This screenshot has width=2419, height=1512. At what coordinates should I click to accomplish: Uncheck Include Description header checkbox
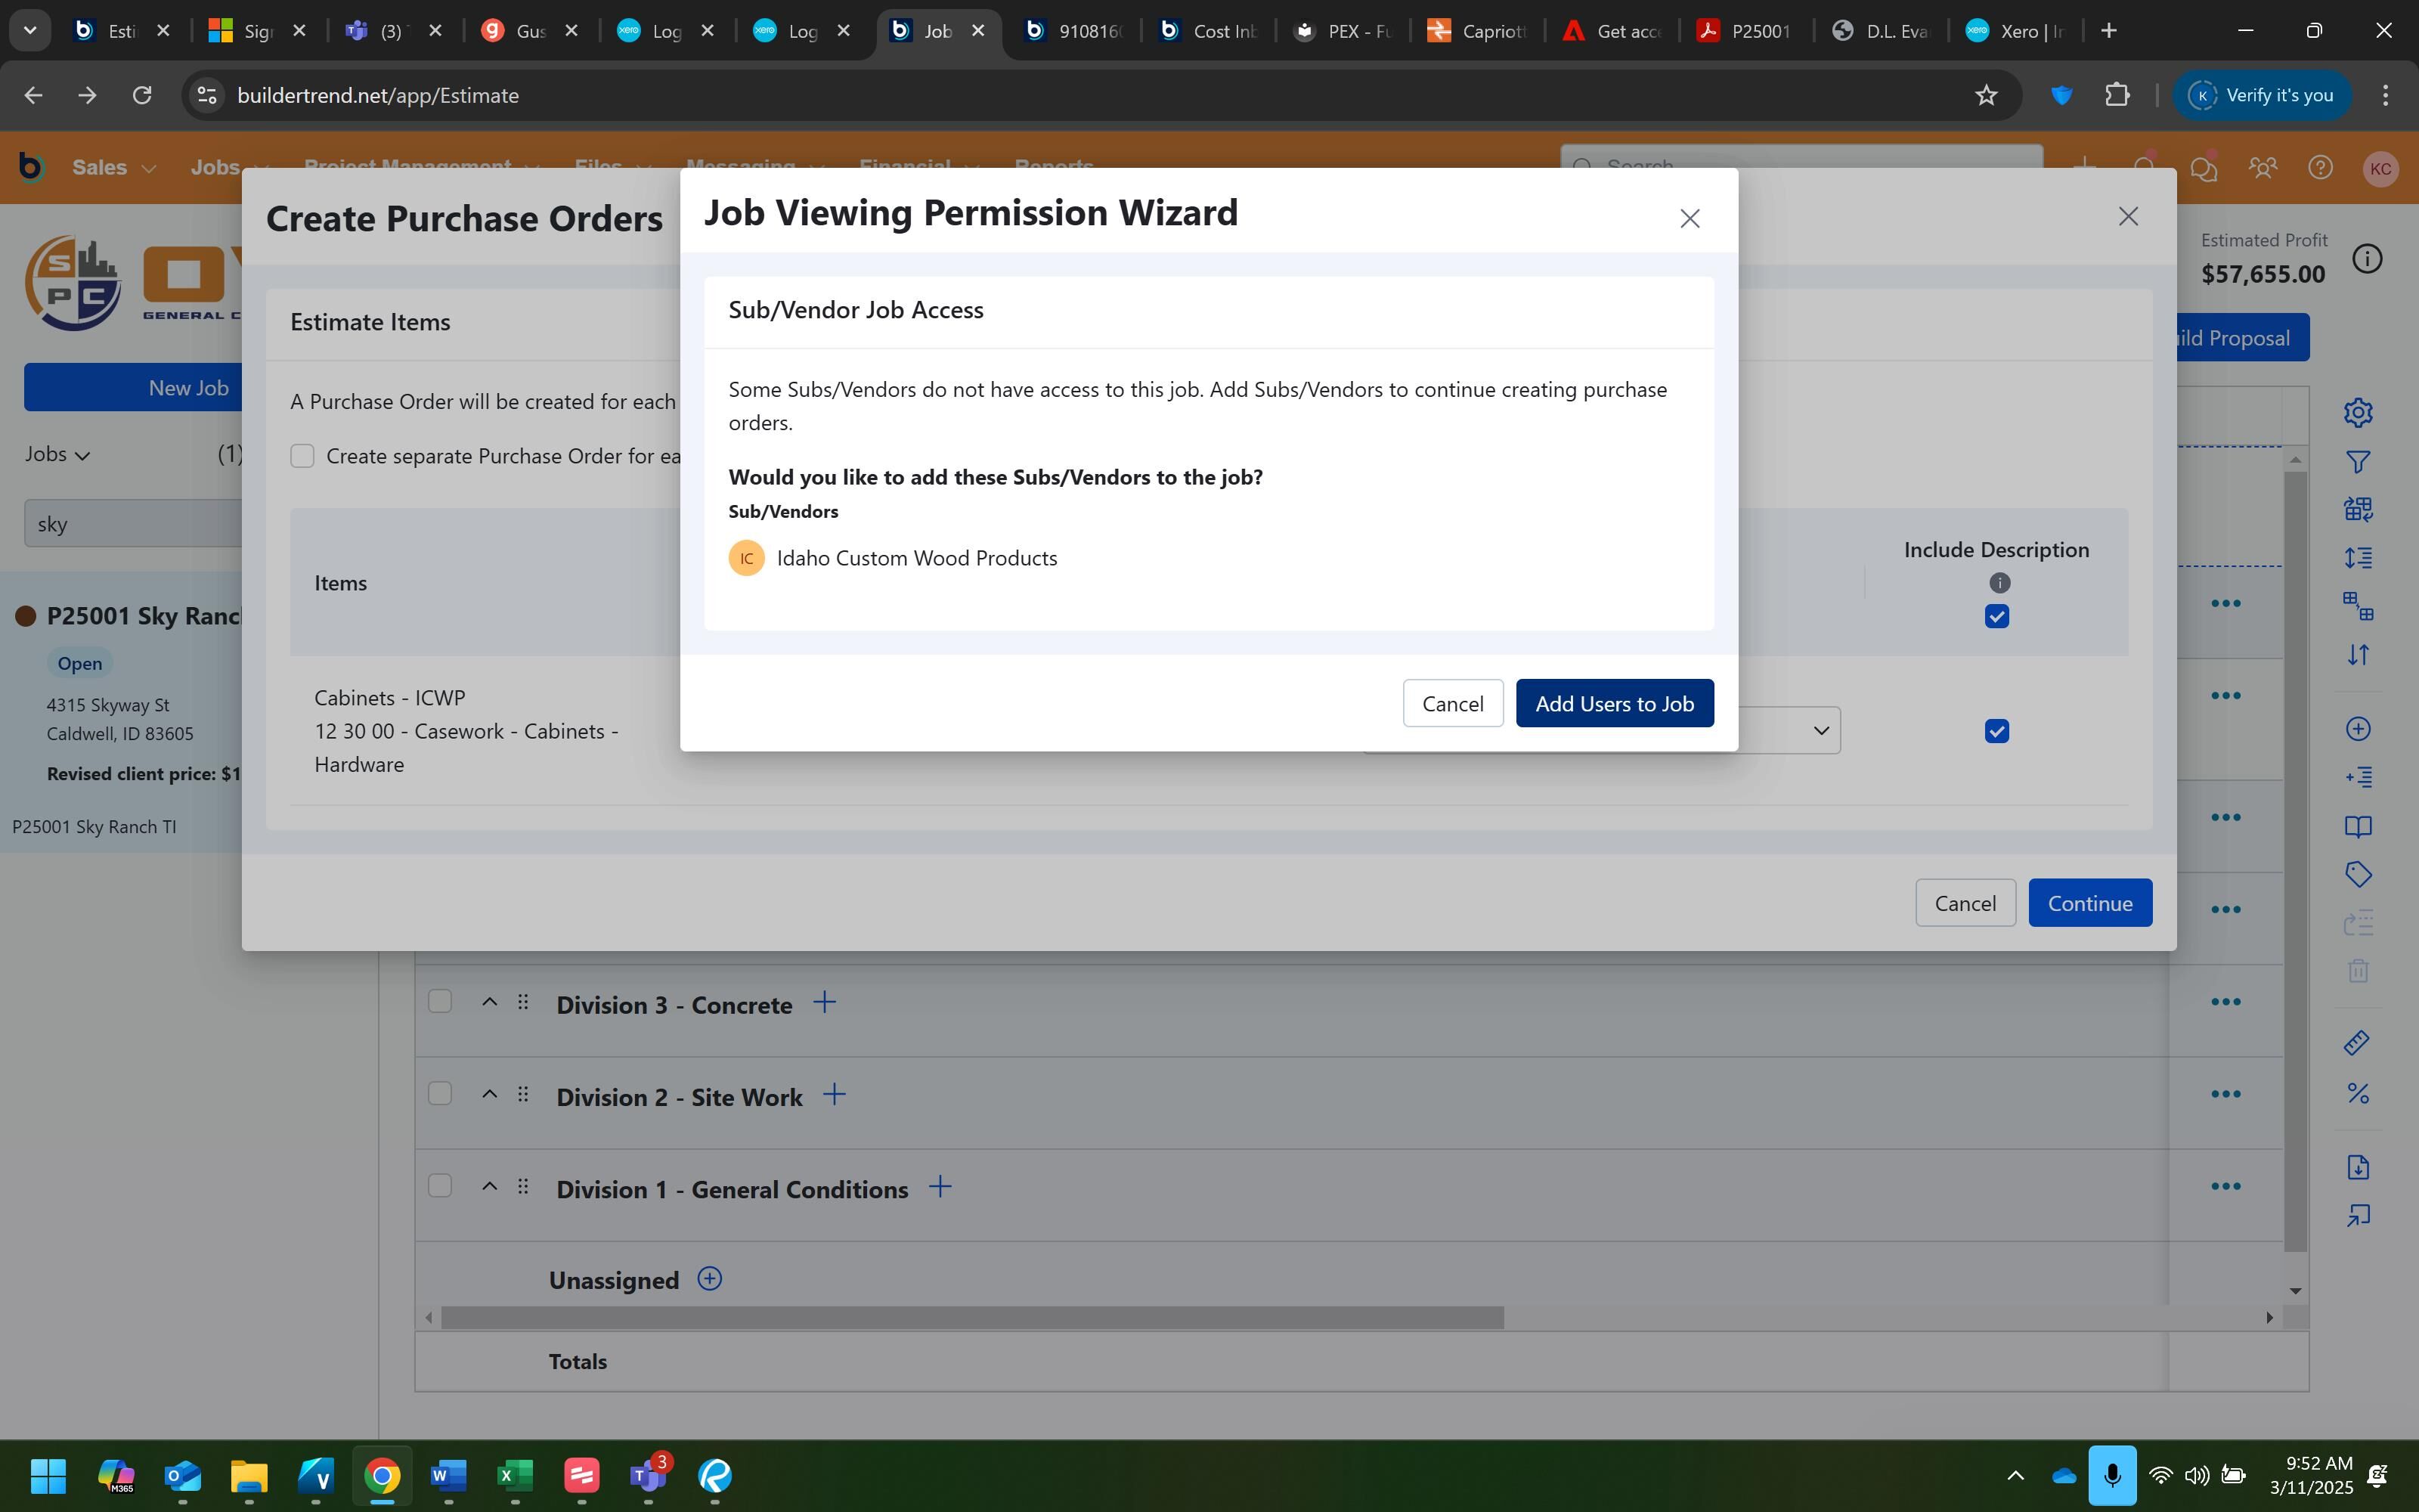point(1996,617)
